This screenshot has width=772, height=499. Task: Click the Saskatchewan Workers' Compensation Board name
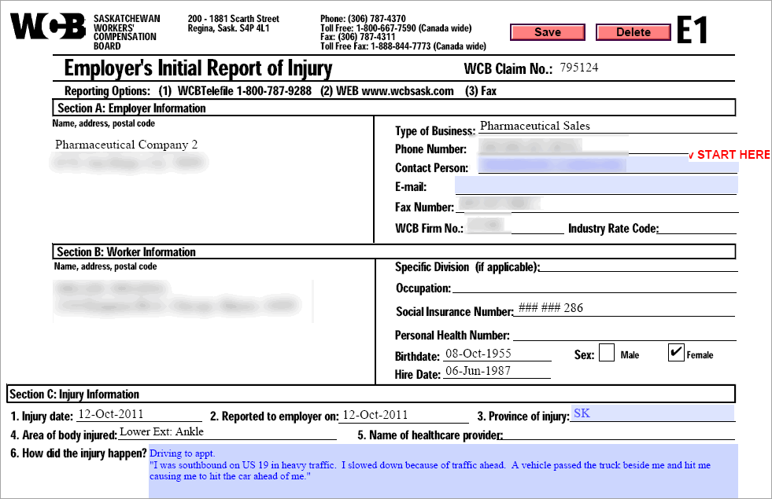click(x=127, y=32)
